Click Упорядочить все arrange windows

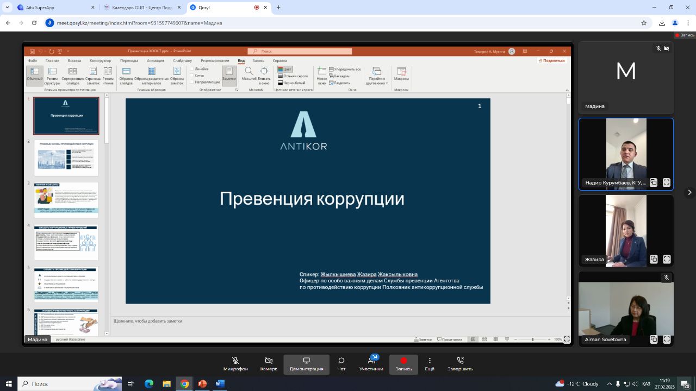(345, 69)
